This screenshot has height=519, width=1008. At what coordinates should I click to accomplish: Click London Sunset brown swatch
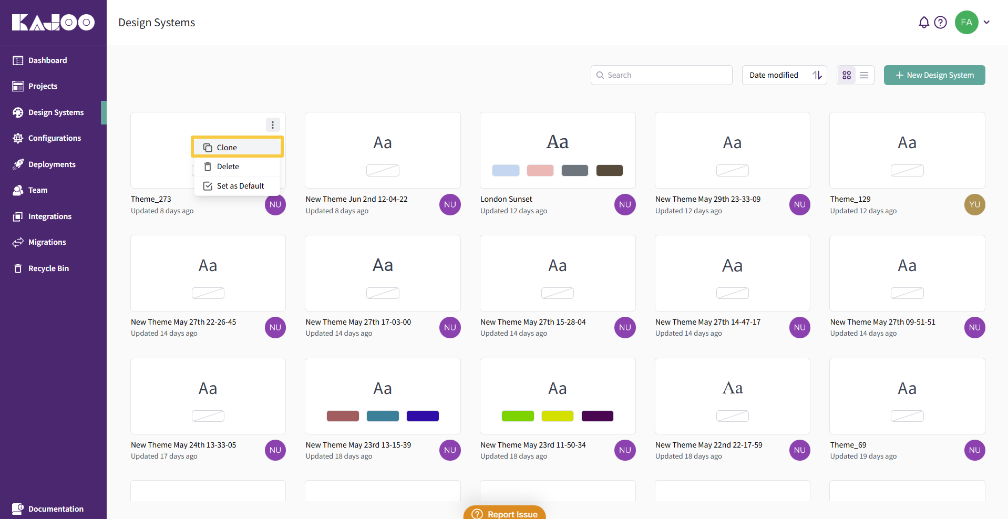[x=609, y=170]
